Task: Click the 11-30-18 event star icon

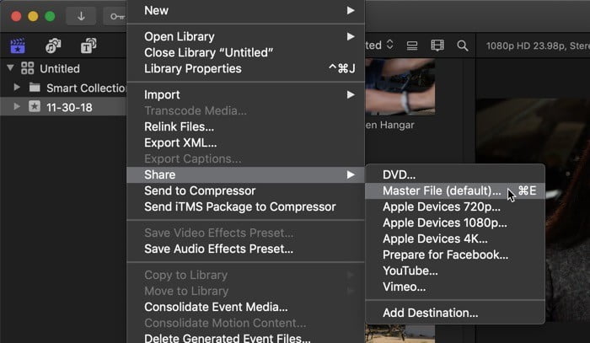Action: tap(35, 107)
